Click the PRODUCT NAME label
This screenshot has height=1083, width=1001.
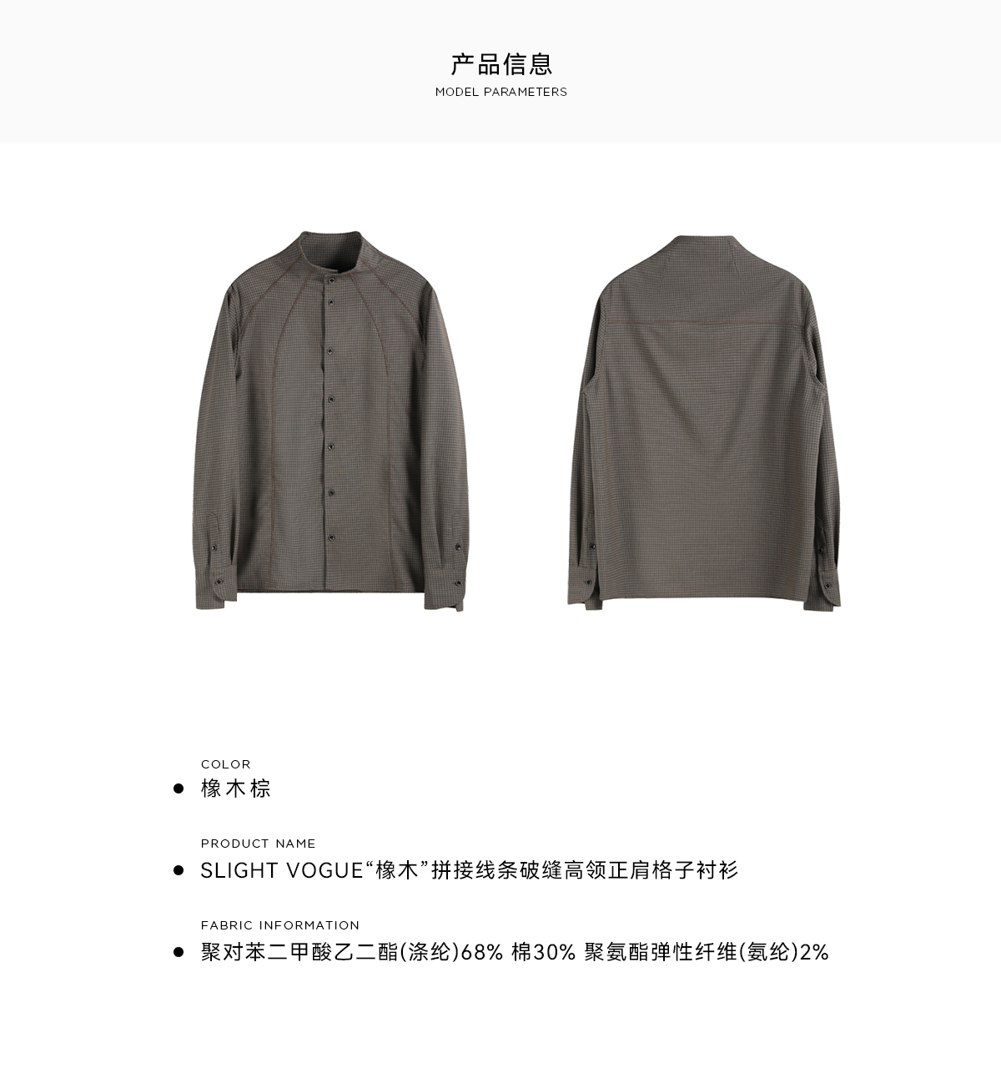tap(259, 844)
